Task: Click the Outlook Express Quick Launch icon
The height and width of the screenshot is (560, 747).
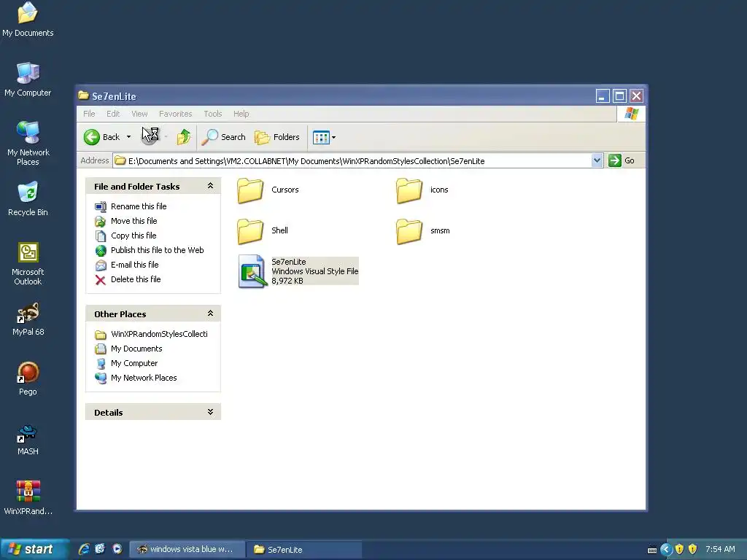Action: coord(100,549)
